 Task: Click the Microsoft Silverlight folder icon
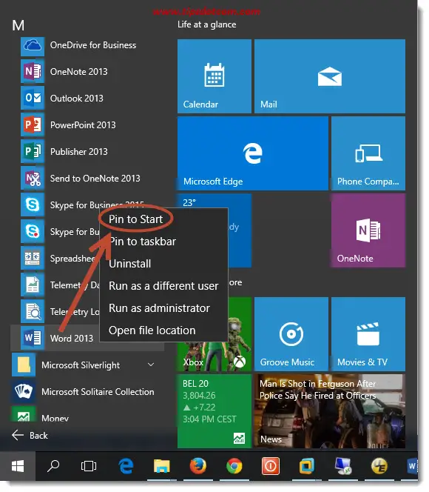point(24,365)
